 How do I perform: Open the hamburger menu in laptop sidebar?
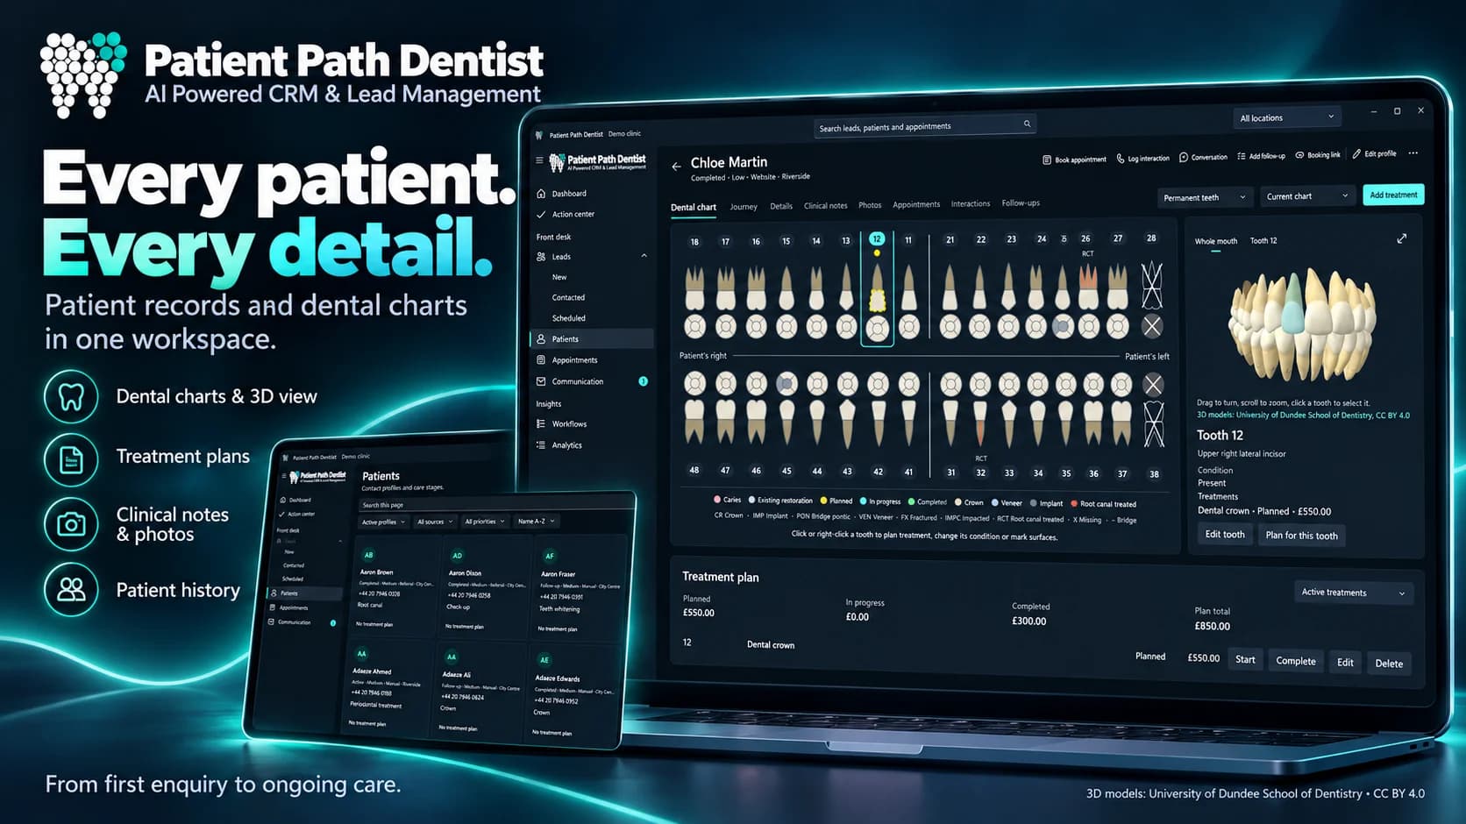click(x=539, y=160)
